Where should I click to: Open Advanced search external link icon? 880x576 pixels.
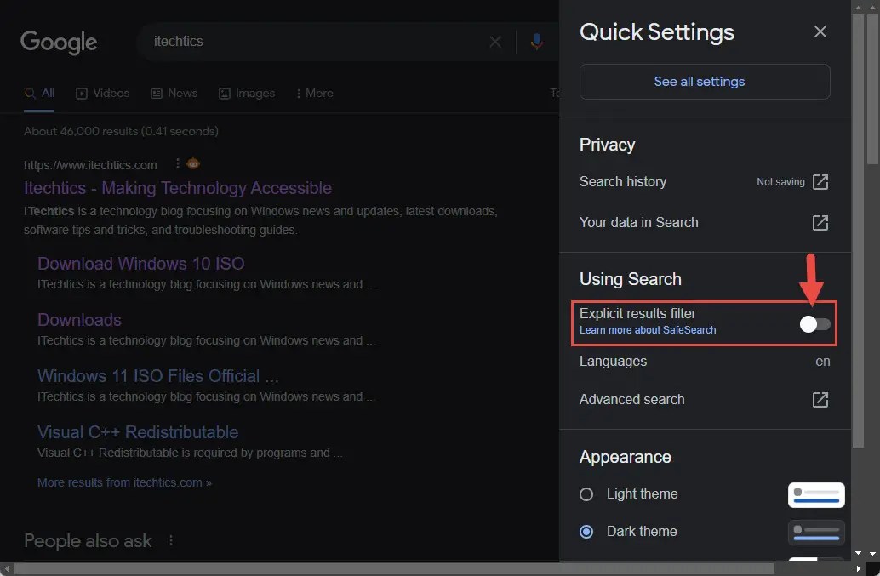pos(820,399)
